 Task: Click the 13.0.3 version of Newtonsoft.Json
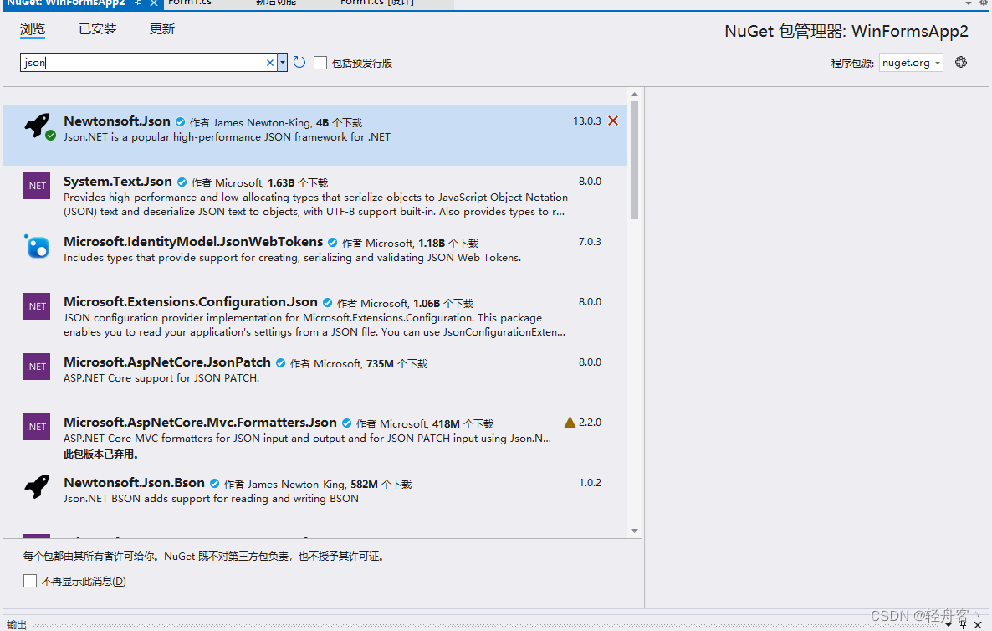click(587, 121)
